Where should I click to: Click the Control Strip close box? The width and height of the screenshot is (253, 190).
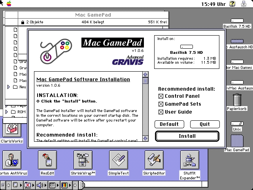[x=3, y=185]
